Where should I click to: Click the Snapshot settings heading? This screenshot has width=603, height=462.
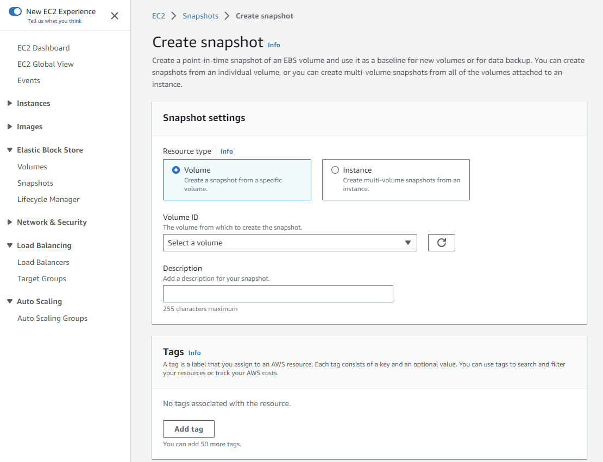pyautogui.click(x=204, y=118)
